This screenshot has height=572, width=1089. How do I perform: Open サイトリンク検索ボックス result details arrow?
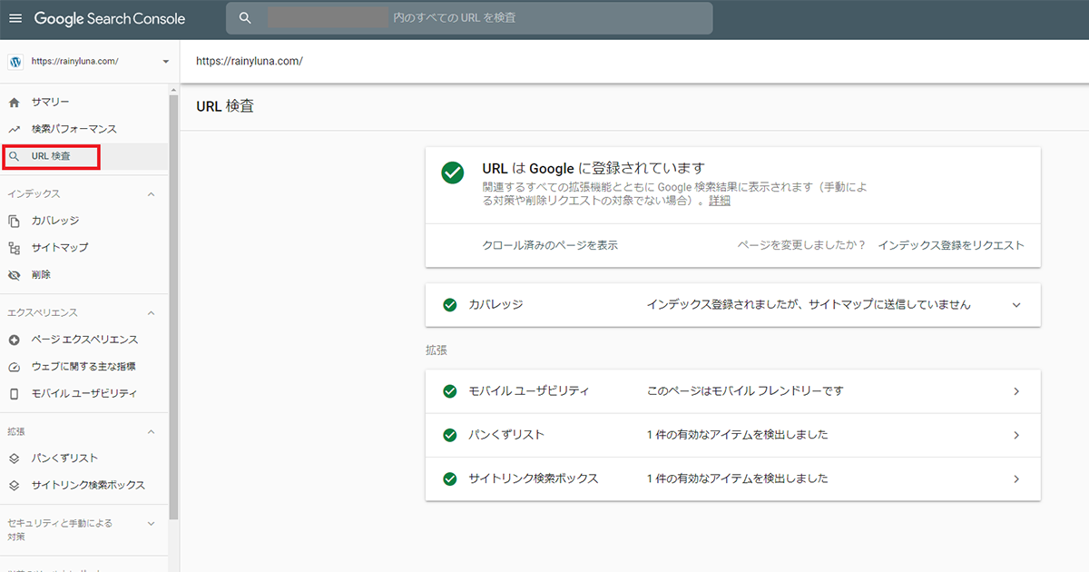pos(1016,478)
